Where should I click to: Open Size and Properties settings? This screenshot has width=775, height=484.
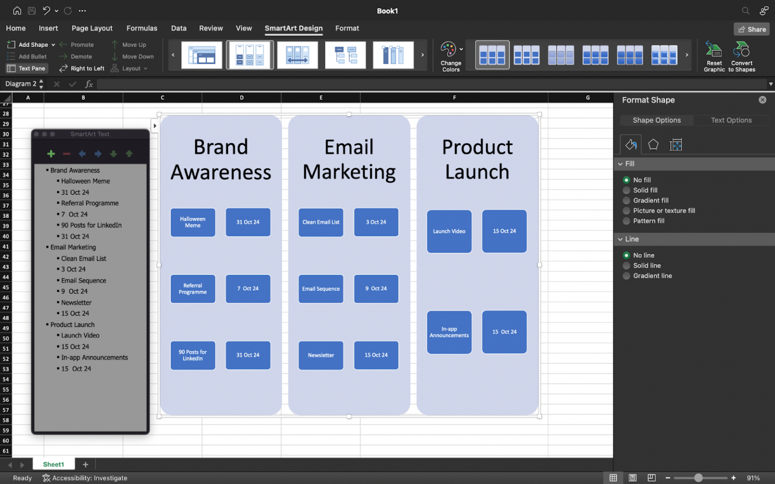tap(676, 145)
